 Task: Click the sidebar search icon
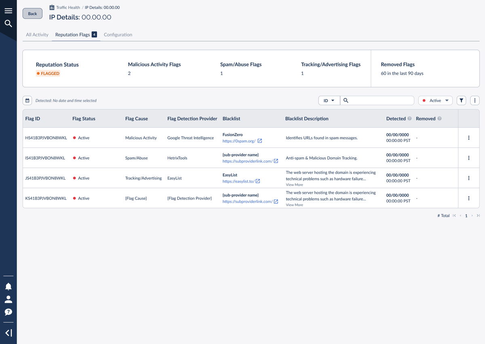coord(8,24)
